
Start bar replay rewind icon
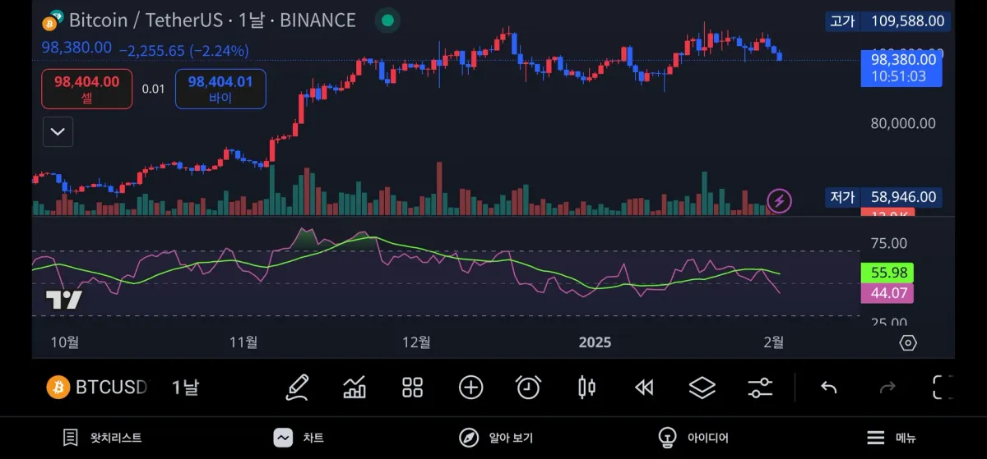pos(644,387)
